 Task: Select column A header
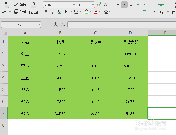coord(25,33)
